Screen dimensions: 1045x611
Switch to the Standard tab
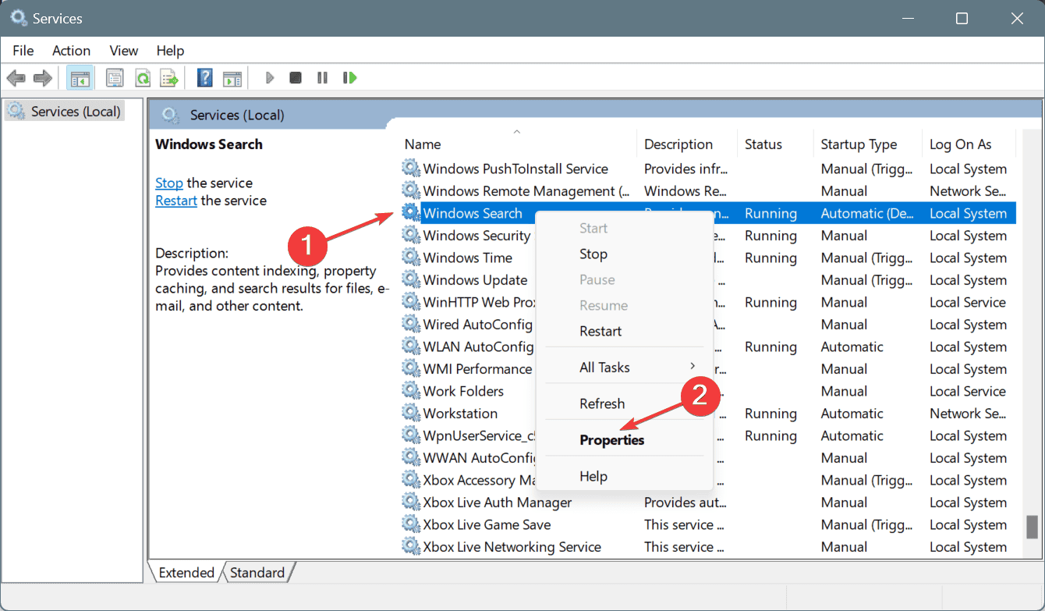257,573
